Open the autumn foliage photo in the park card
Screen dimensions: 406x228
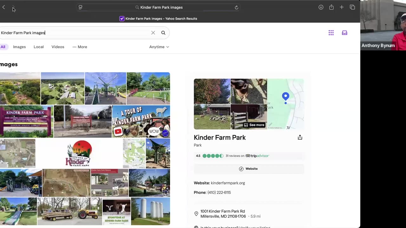click(x=212, y=91)
